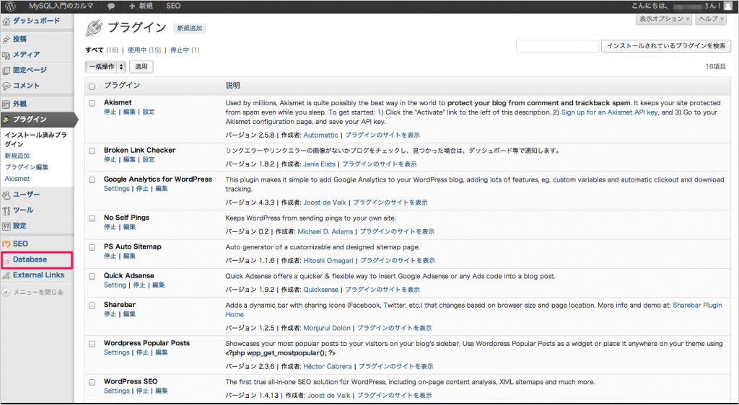Check the No Self Pings checkbox

[92, 218]
